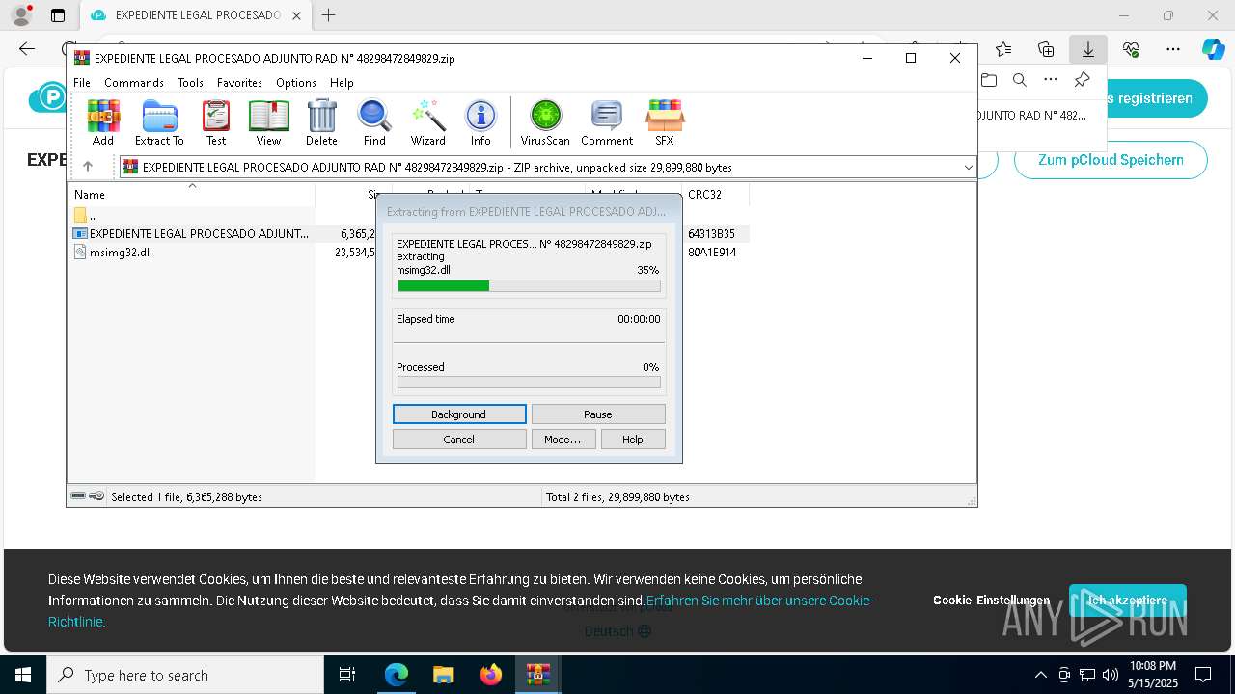1235x694 pixels.
Task: Launch the Wizard tool
Action: (427, 122)
